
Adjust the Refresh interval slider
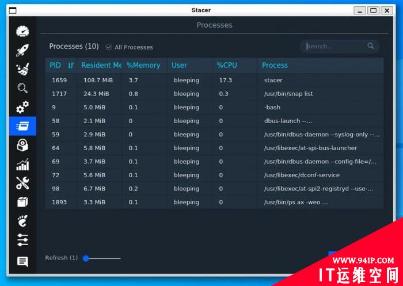pos(102,258)
